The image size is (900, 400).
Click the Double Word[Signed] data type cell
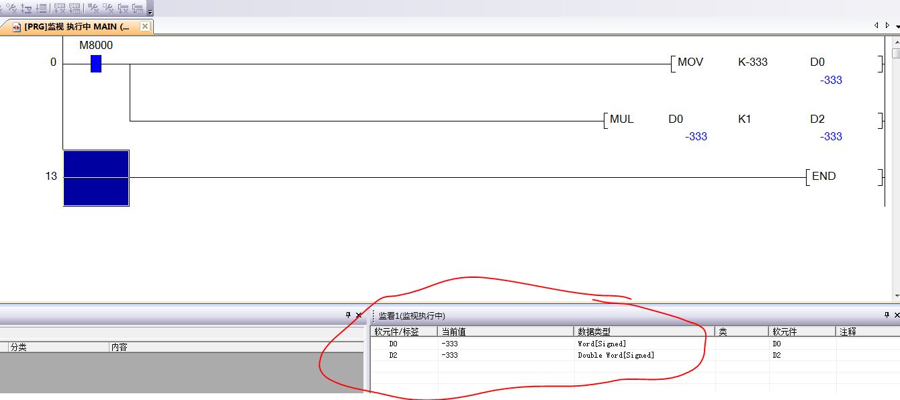(x=616, y=355)
